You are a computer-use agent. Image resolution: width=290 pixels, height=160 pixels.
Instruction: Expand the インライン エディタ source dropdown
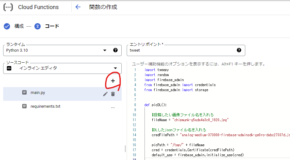pos(62,68)
